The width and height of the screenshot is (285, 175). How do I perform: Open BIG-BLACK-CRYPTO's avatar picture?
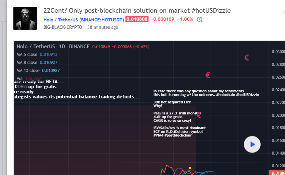[25, 18]
